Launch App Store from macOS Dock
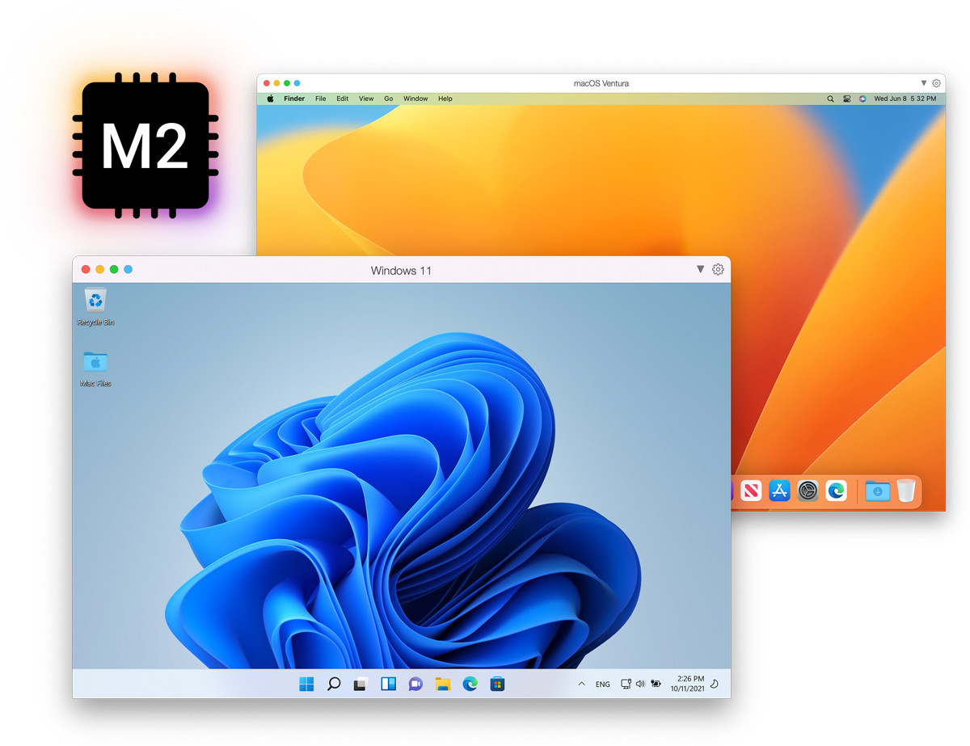Image resolution: width=970 pixels, height=746 pixels. pos(779,490)
